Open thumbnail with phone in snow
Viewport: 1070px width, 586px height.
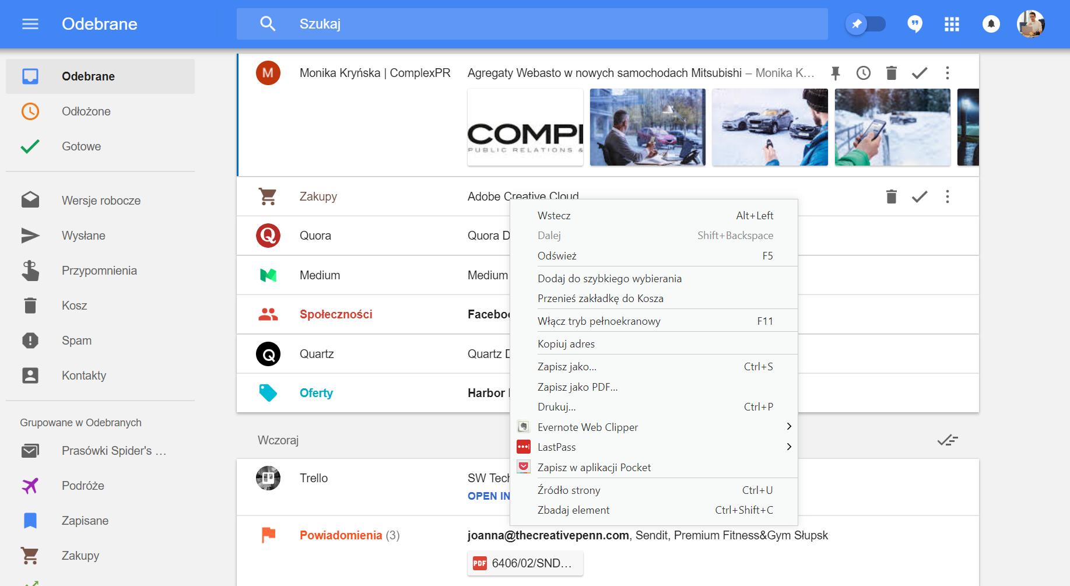click(x=893, y=127)
